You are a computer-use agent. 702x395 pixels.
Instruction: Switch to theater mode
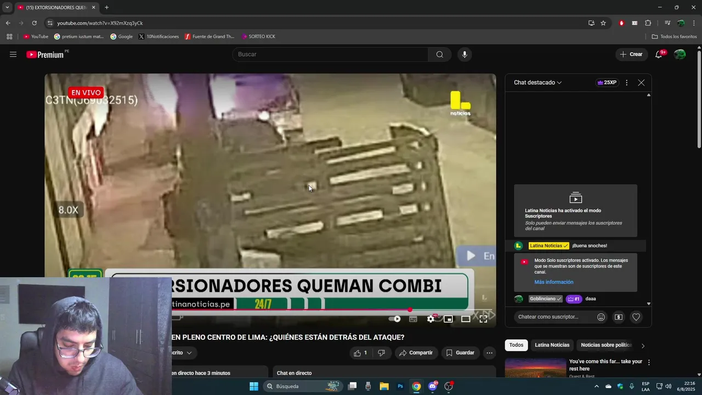point(466,319)
